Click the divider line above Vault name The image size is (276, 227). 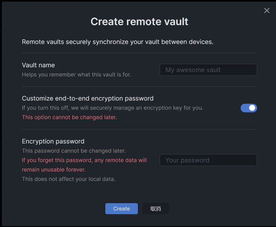click(139, 53)
